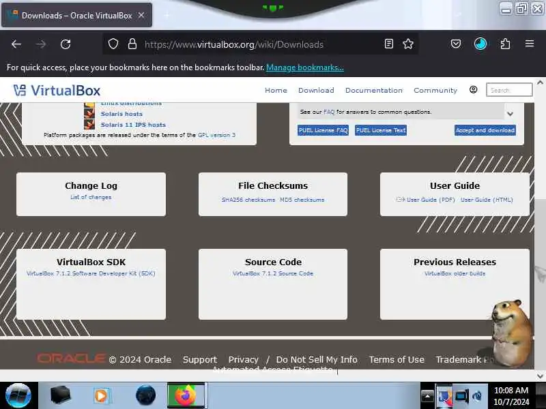Viewport: 546px width, 409px height.
Task: Open the Download menu item
Action: coord(316,91)
